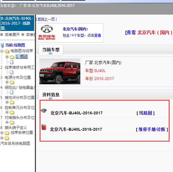Select 2 线束维修与专用工 tree item

click(18, 67)
